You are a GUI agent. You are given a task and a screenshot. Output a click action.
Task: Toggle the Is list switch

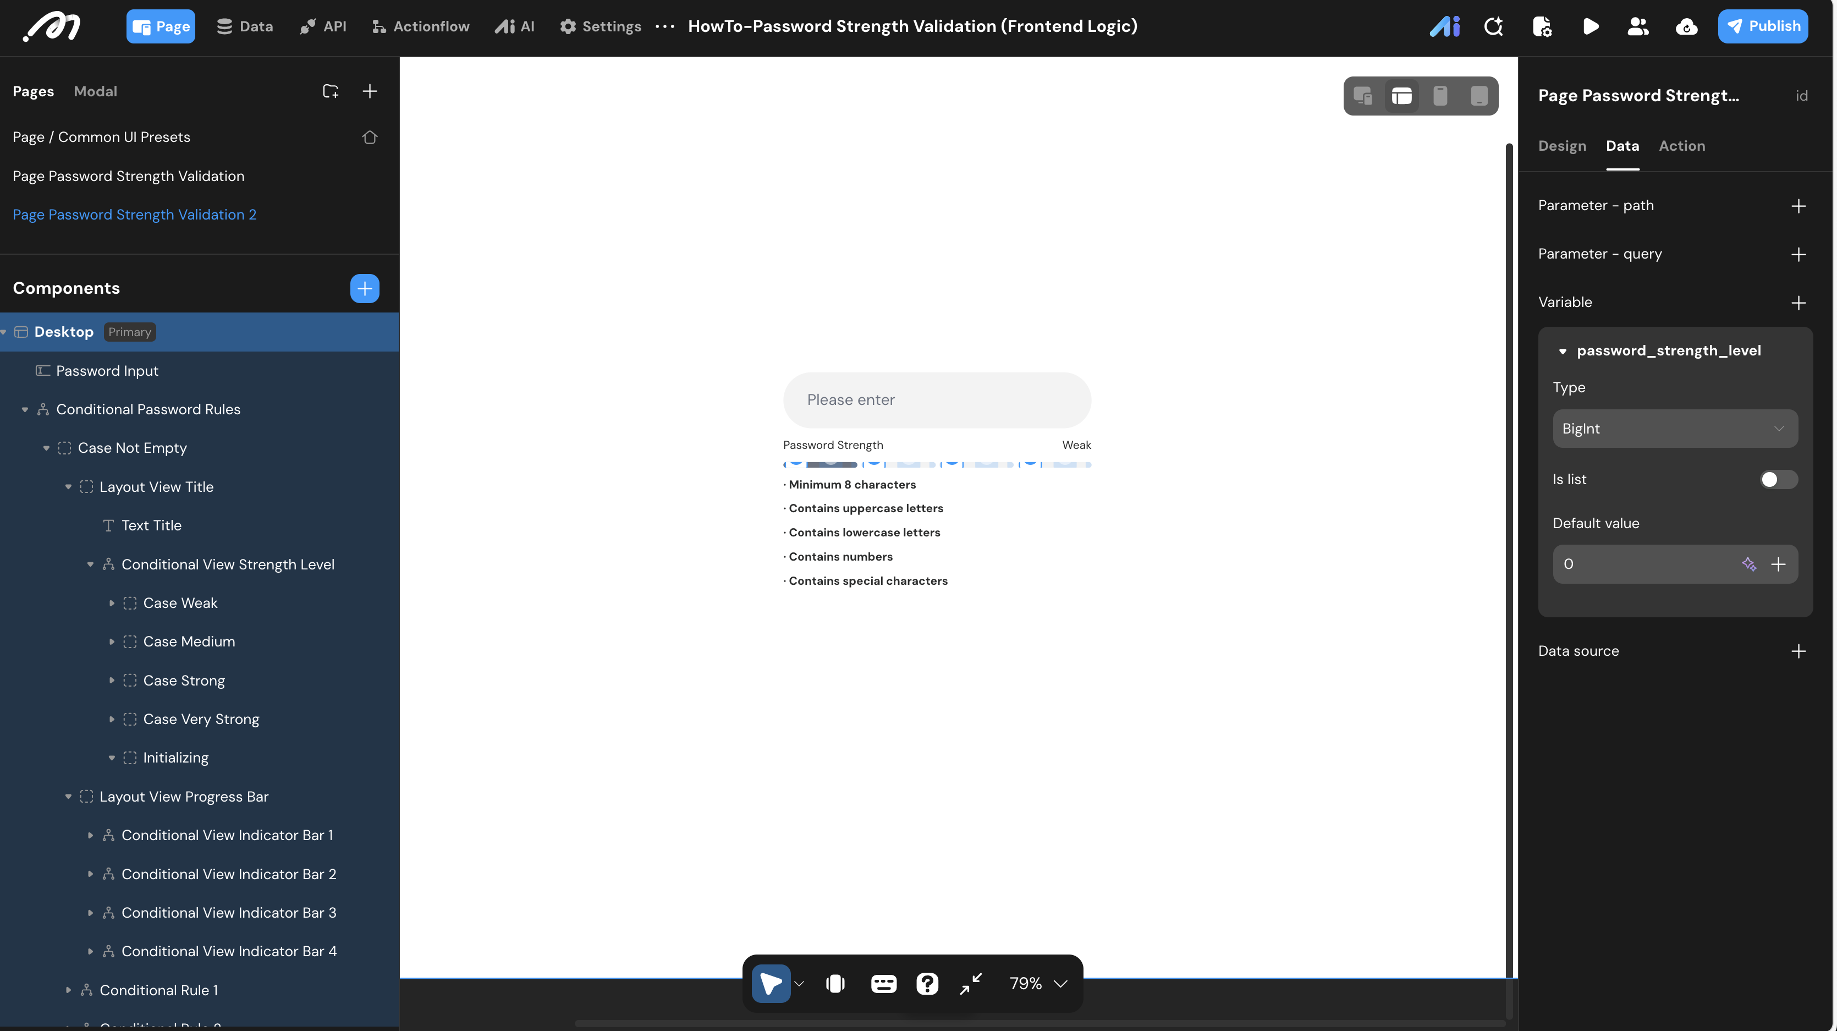click(1778, 480)
